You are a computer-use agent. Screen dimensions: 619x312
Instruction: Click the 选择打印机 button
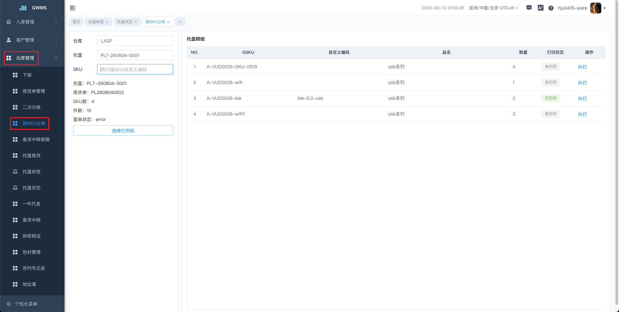coord(123,130)
